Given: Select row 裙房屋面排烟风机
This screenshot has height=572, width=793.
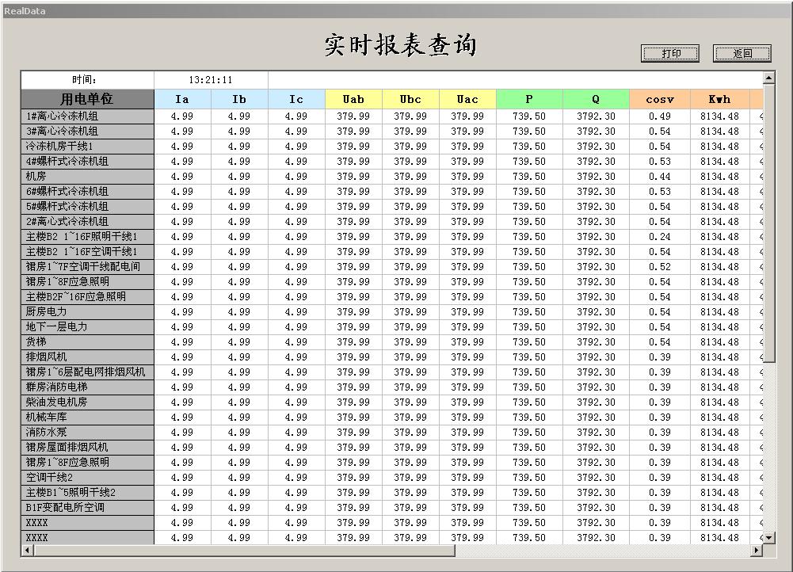Looking at the screenshot, I should point(87,448).
